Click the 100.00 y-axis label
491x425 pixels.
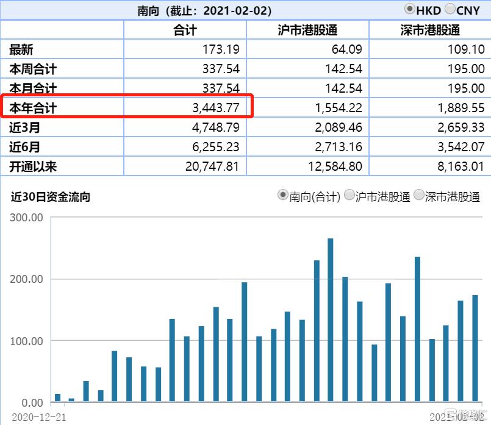tap(26, 341)
